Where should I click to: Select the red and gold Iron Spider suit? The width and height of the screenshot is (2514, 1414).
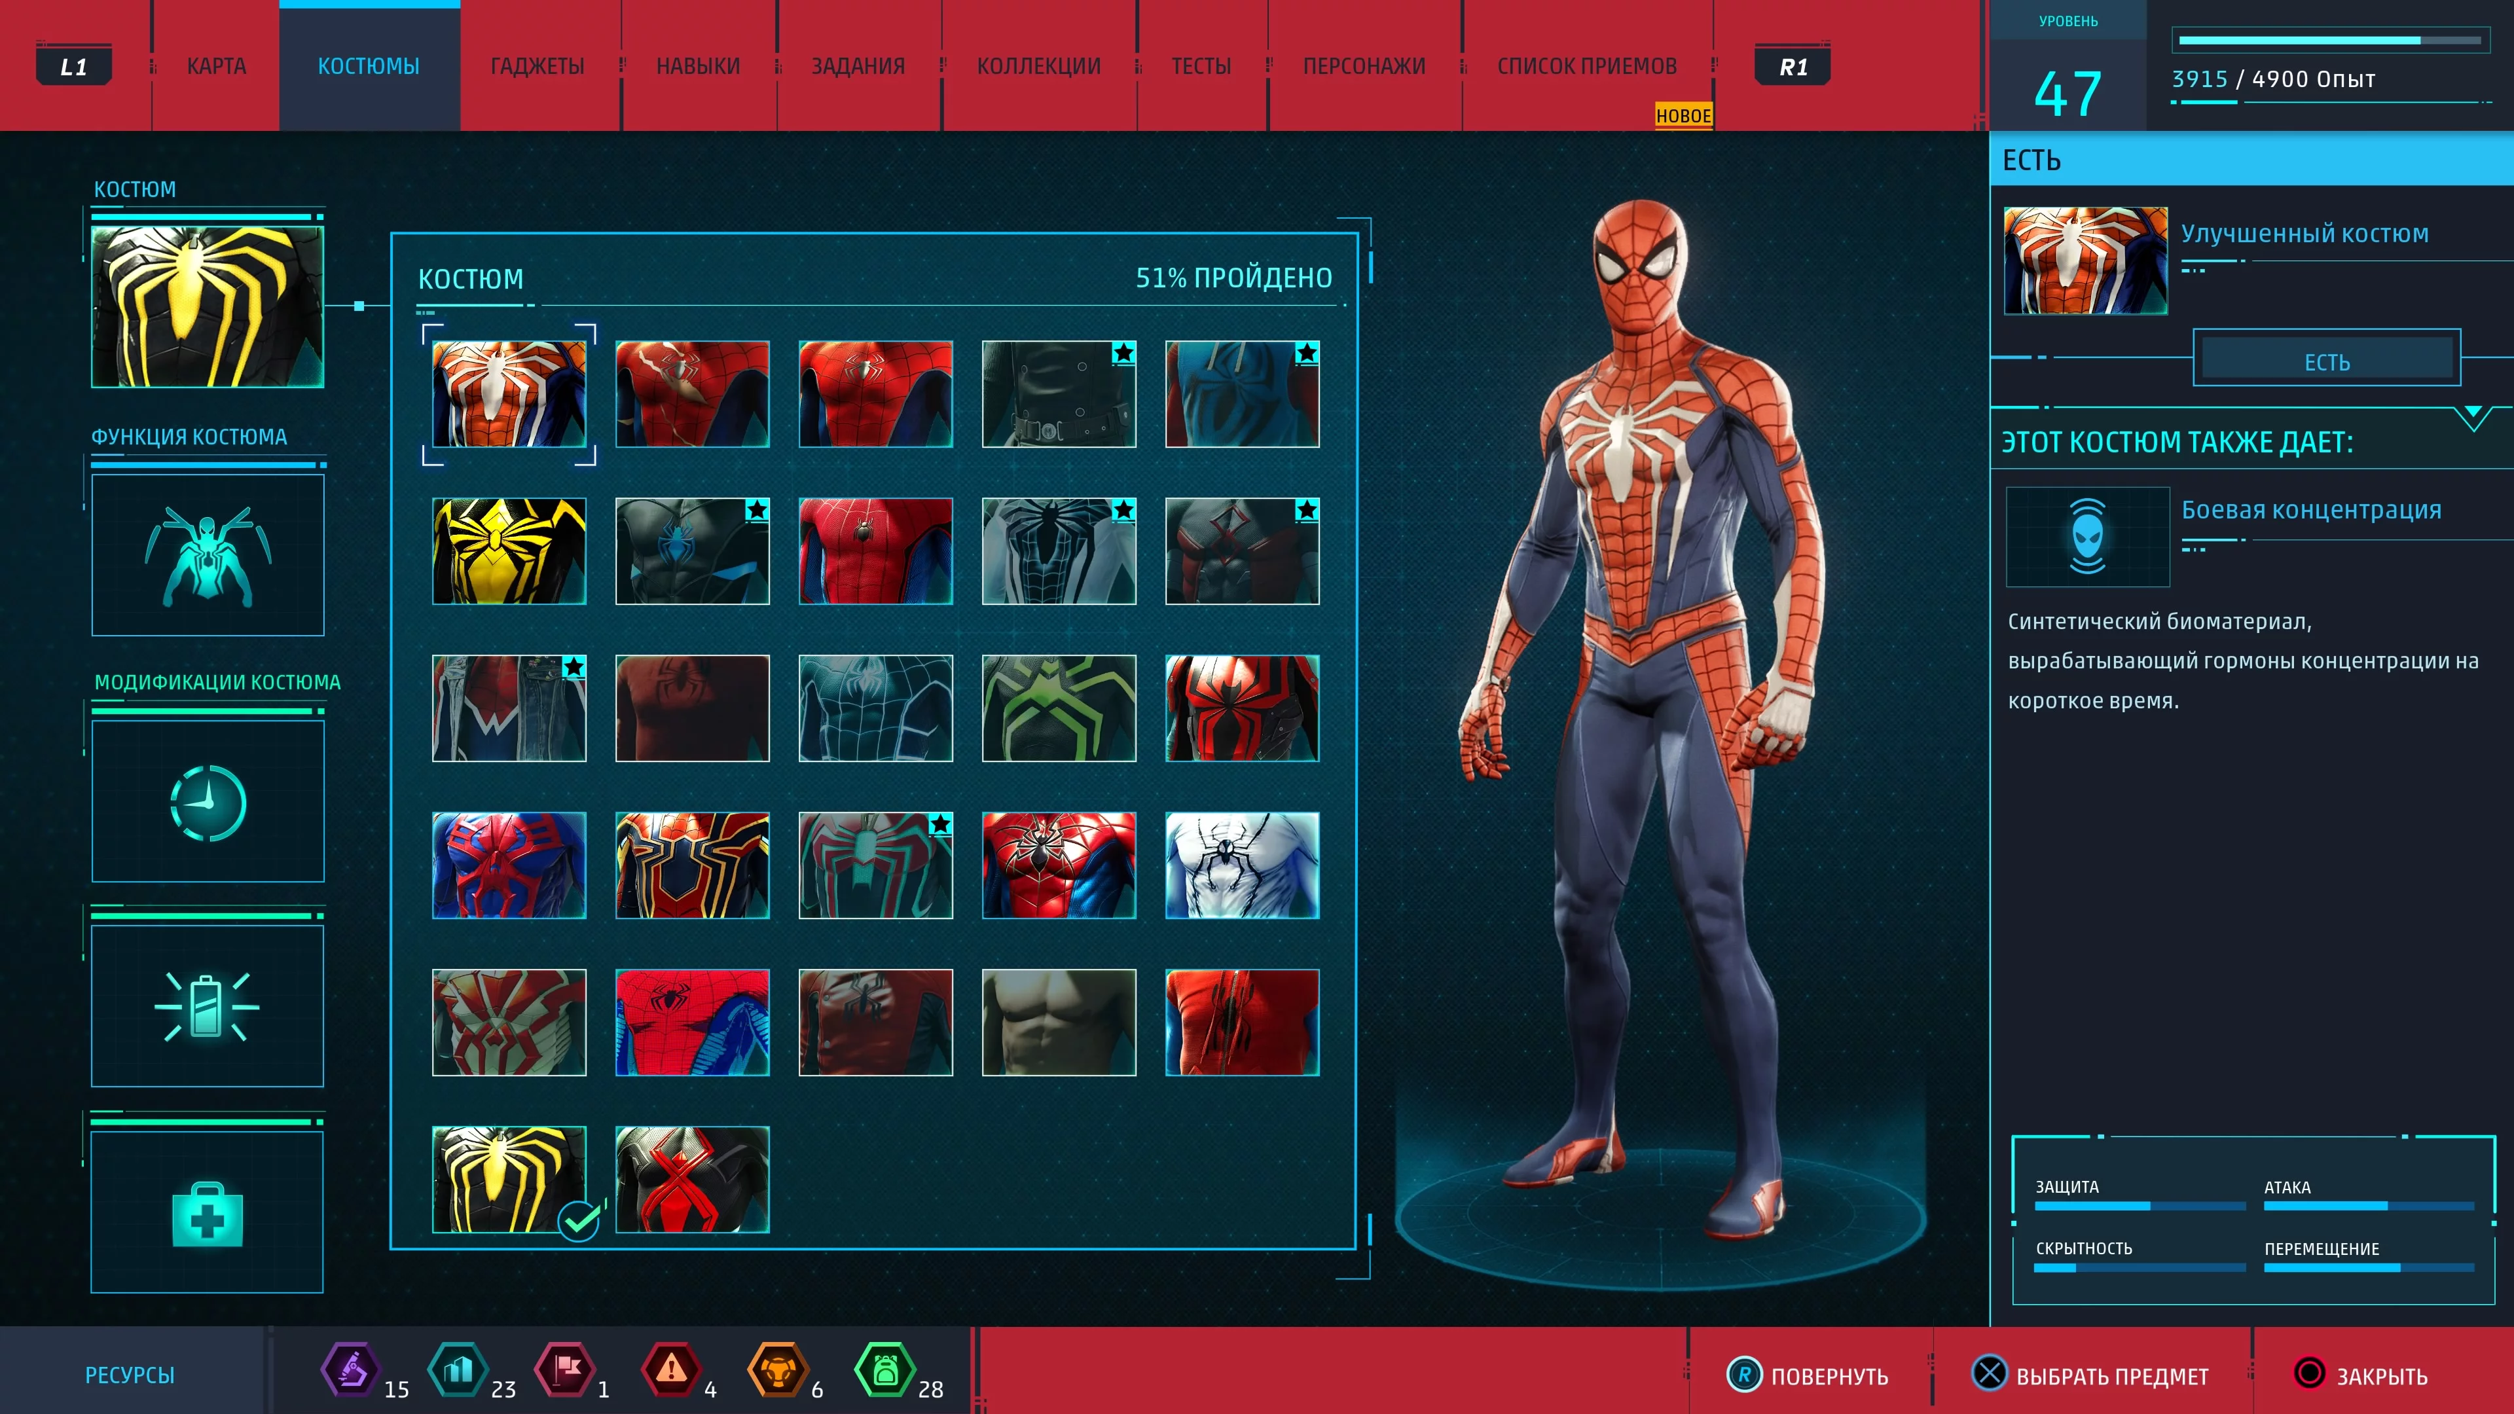[x=693, y=865]
